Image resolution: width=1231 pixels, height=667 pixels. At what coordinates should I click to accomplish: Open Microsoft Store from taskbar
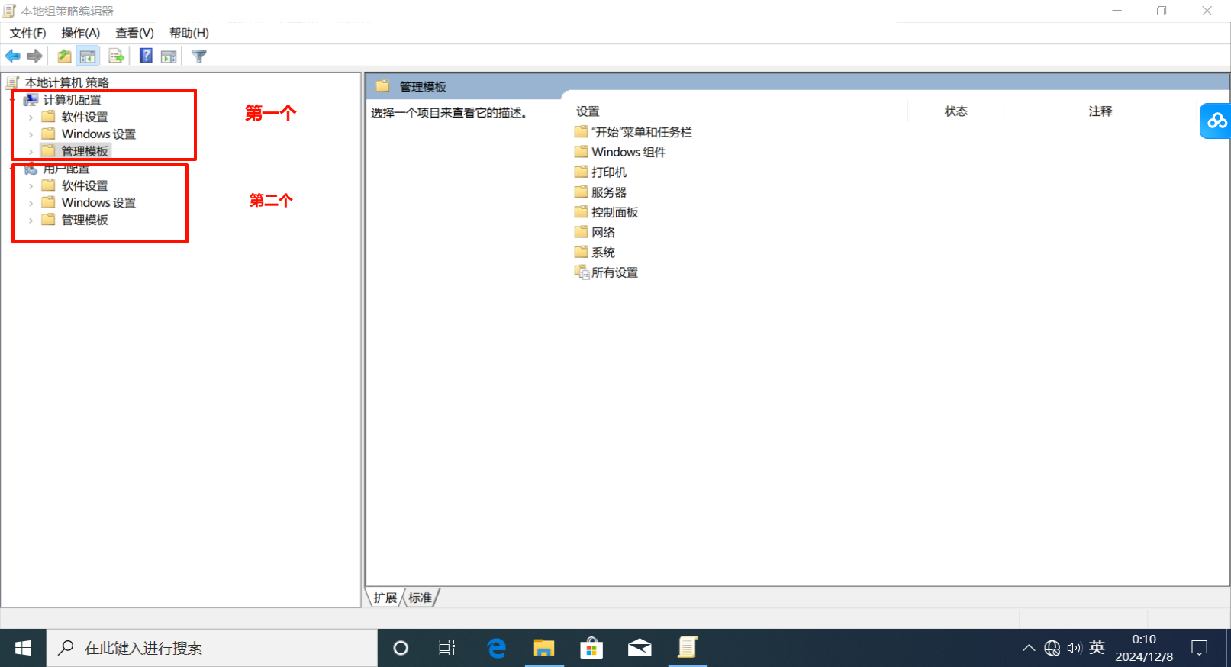pos(591,648)
